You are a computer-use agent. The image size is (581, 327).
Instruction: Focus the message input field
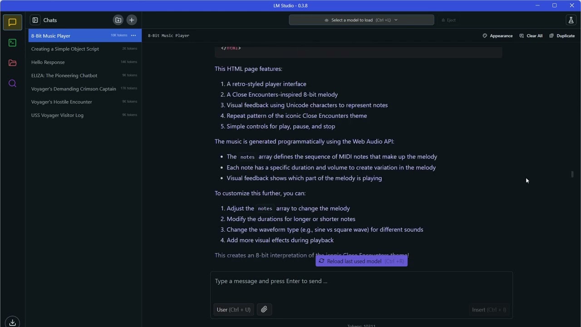pyautogui.click(x=361, y=281)
